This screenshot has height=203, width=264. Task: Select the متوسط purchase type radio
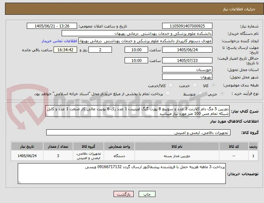click(x=200, y=93)
